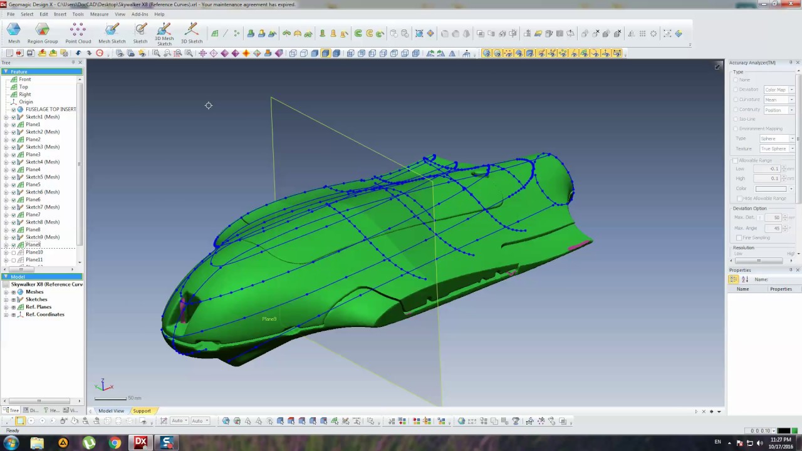Open the Insert menu
The width and height of the screenshot is (802, 451).
[60, 14]
